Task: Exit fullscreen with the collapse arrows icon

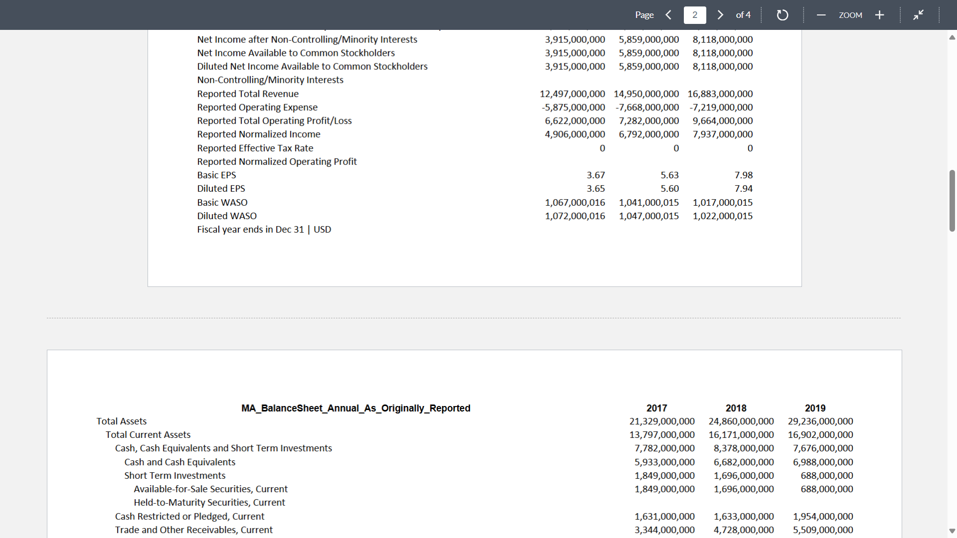Action: point(918,15)
